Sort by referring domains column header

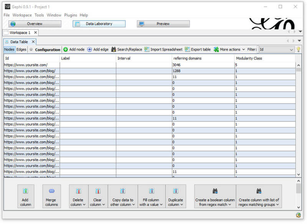[203, 58]
